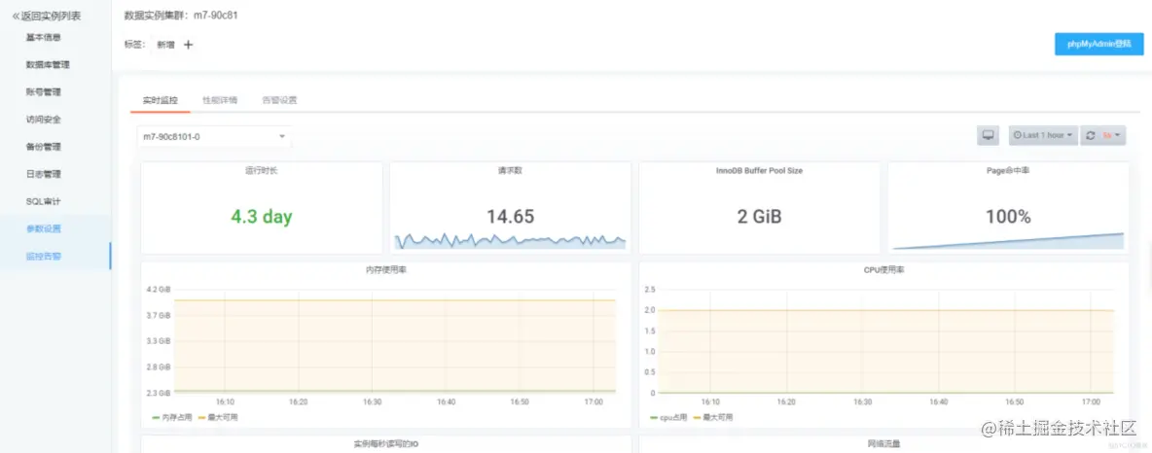
Task: Click the 内存使用率 chart title
Action: 385,270
